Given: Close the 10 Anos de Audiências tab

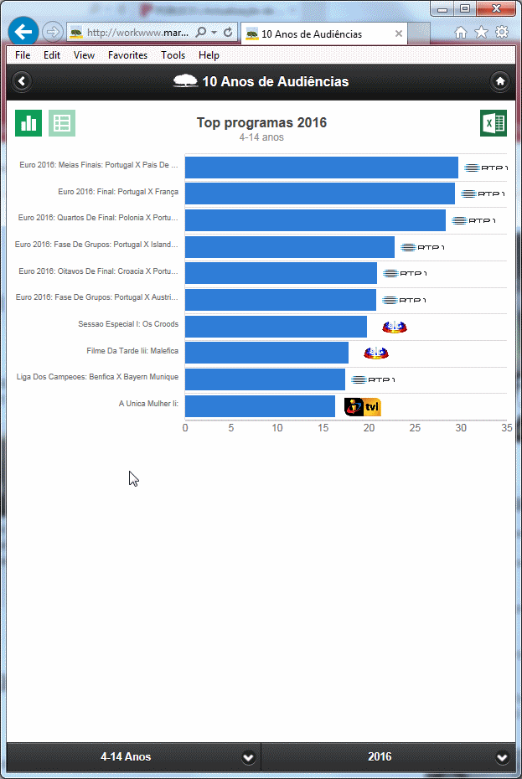Looking at the screenshot, I should [399, 34].
